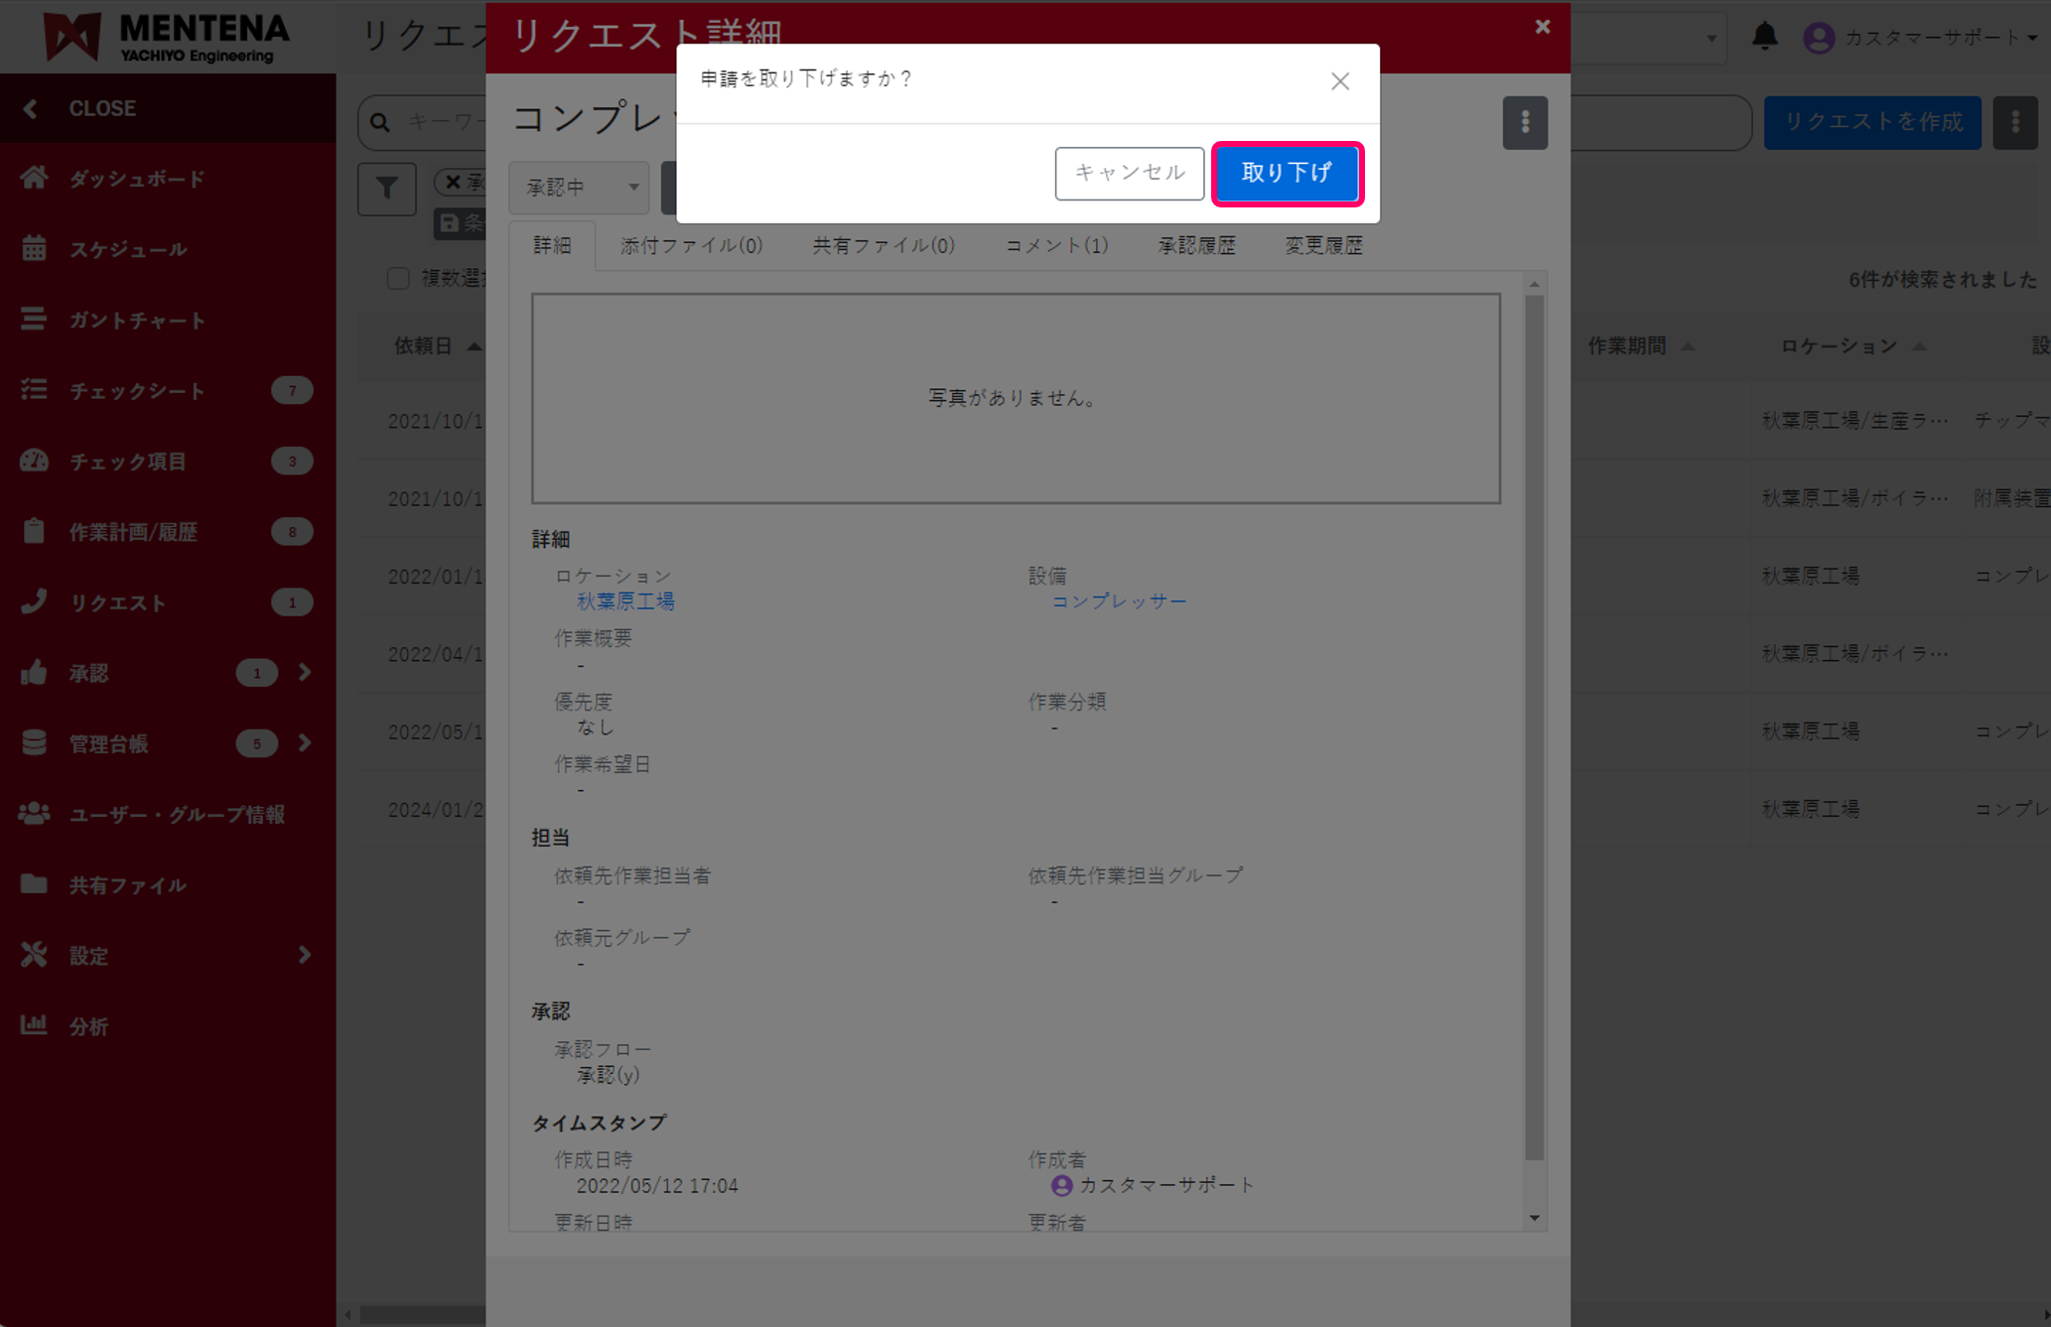Expand the 設定 sidebar submenu
The width and height of the screenshot is (2051, 1327).
point(304,955)
